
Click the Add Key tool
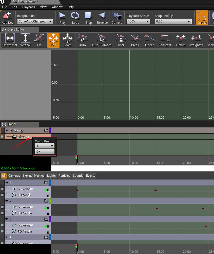[x=7, y=18]
